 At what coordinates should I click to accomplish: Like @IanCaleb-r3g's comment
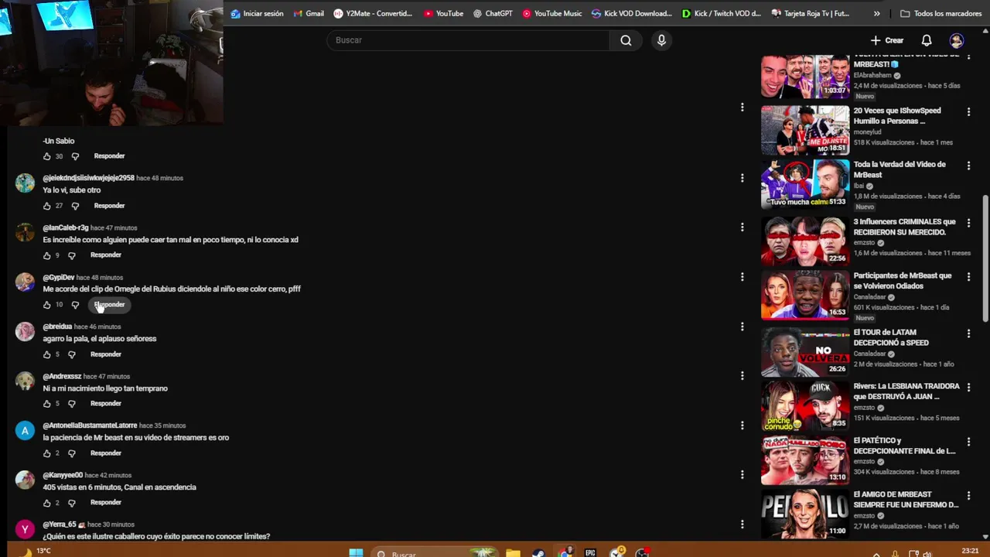coord(47,255)
